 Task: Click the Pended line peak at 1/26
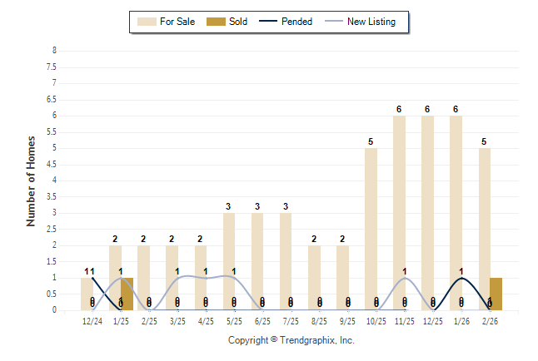pyautogui.click(x=461, y=278)
